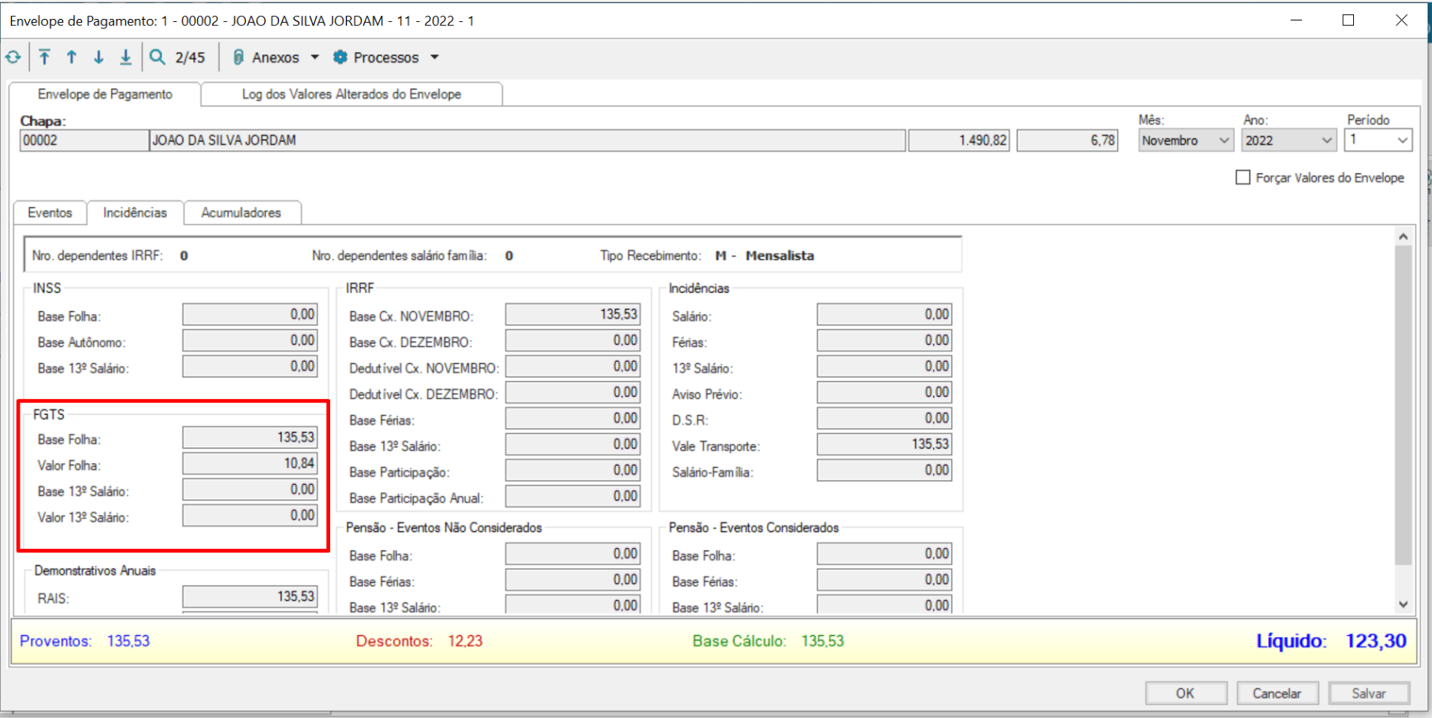Click the Salvar button
The width and height of the screenshot is (1432, 718).
pos(1369,694)
